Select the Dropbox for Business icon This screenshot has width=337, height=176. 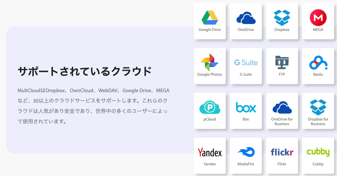(x=318, y=107)
